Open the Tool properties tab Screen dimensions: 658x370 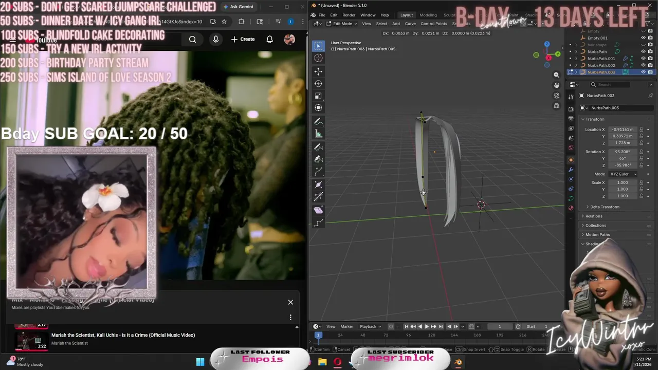[x=571, y=97]
